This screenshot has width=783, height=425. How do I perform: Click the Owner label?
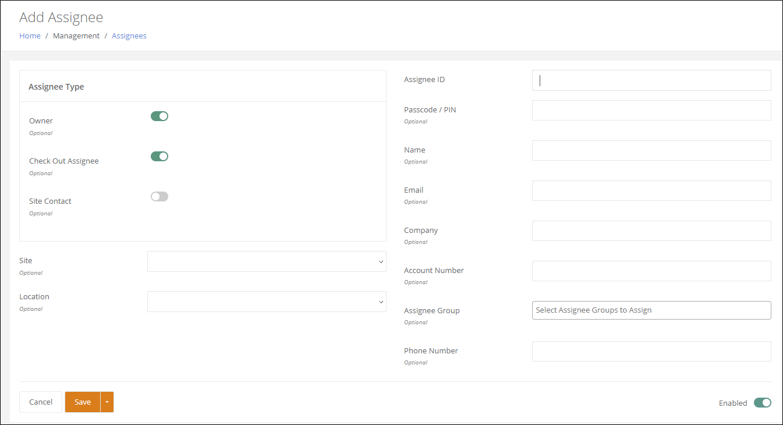41,121
